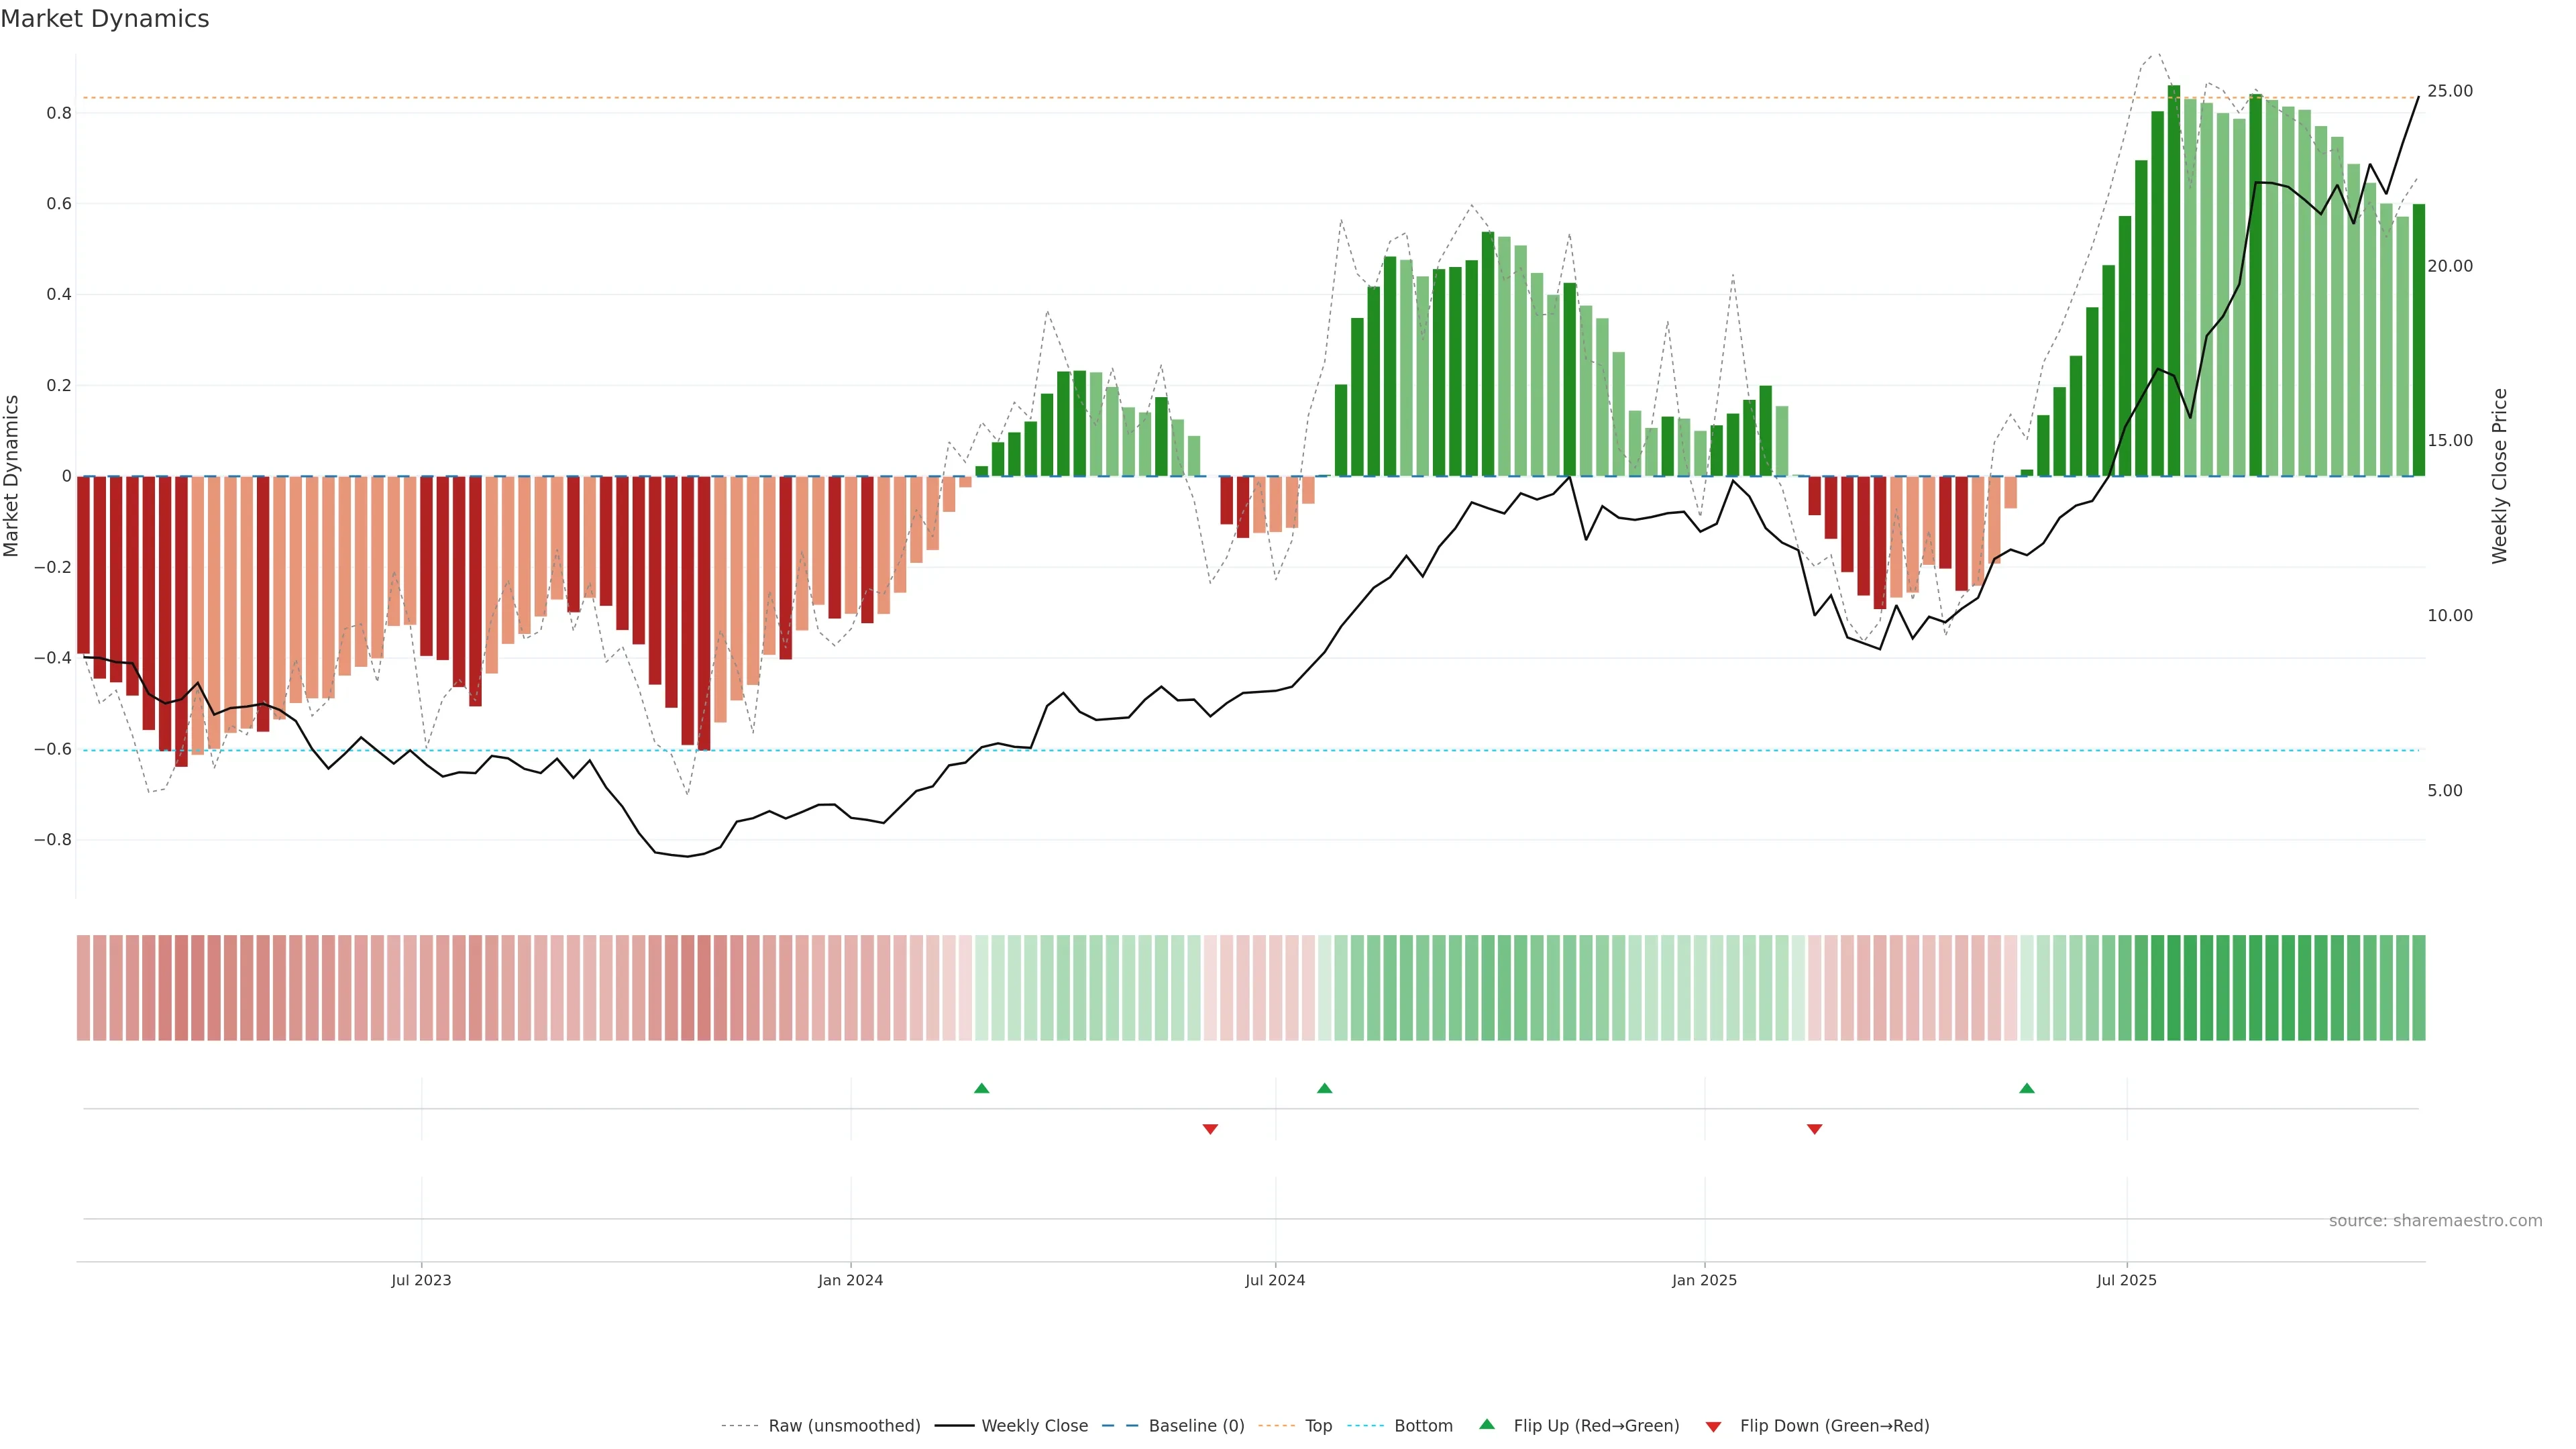Click the Jul 2025 axis label
The image size is (2576, 1449).
point(2126,1280)
